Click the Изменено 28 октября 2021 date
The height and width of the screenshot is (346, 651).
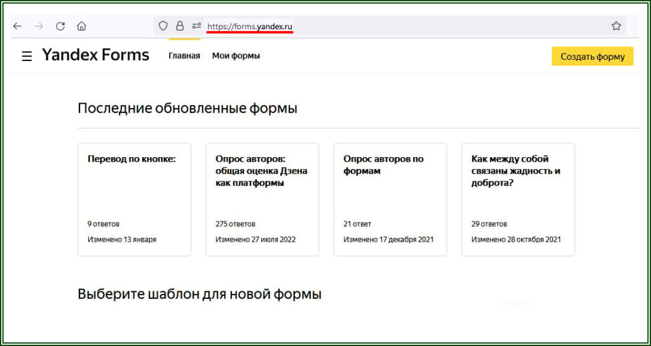516,240
